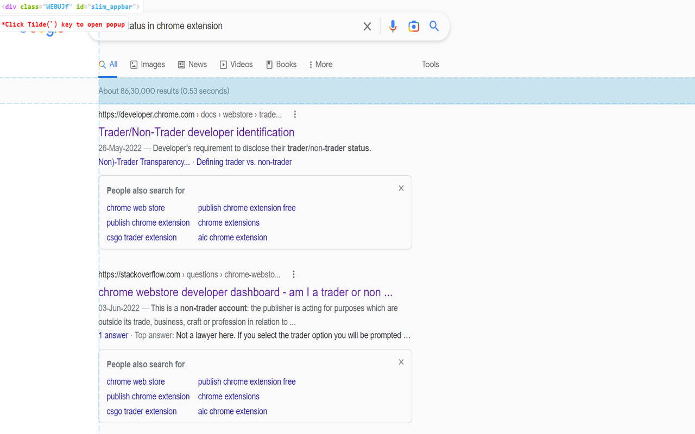This screenshot has height=434, width=695.
Task: Clear the search box with the X icon
Action: (x=368, y=27)
